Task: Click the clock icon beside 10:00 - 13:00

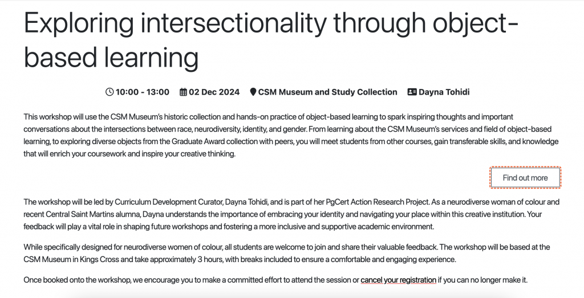Action: (109, 92)
